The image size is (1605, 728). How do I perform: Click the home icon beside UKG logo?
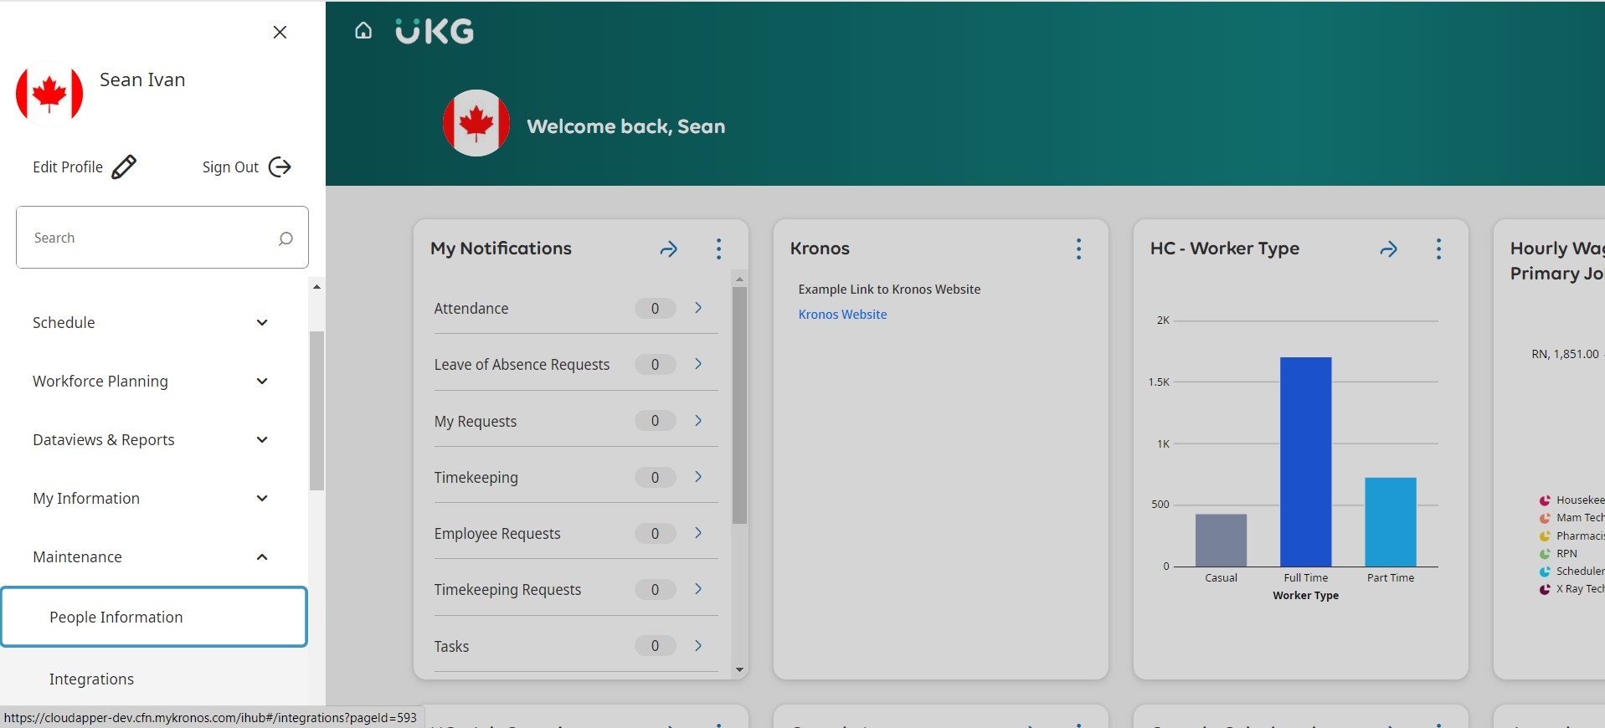pos(363,31)
